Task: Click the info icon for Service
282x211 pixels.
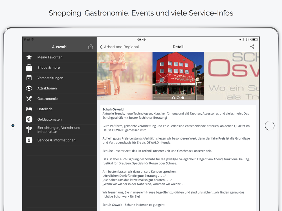Action: [x=29, y=140]
